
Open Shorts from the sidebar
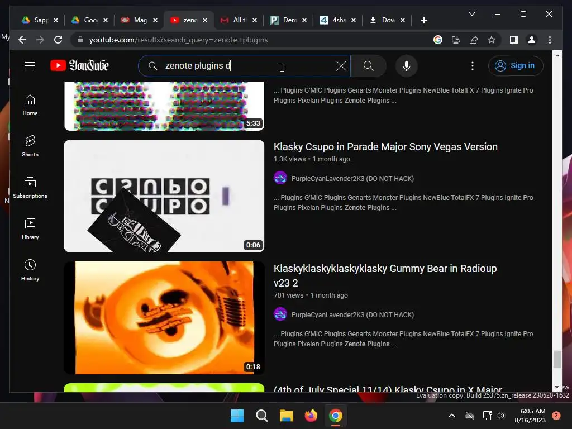coord(30,146)
